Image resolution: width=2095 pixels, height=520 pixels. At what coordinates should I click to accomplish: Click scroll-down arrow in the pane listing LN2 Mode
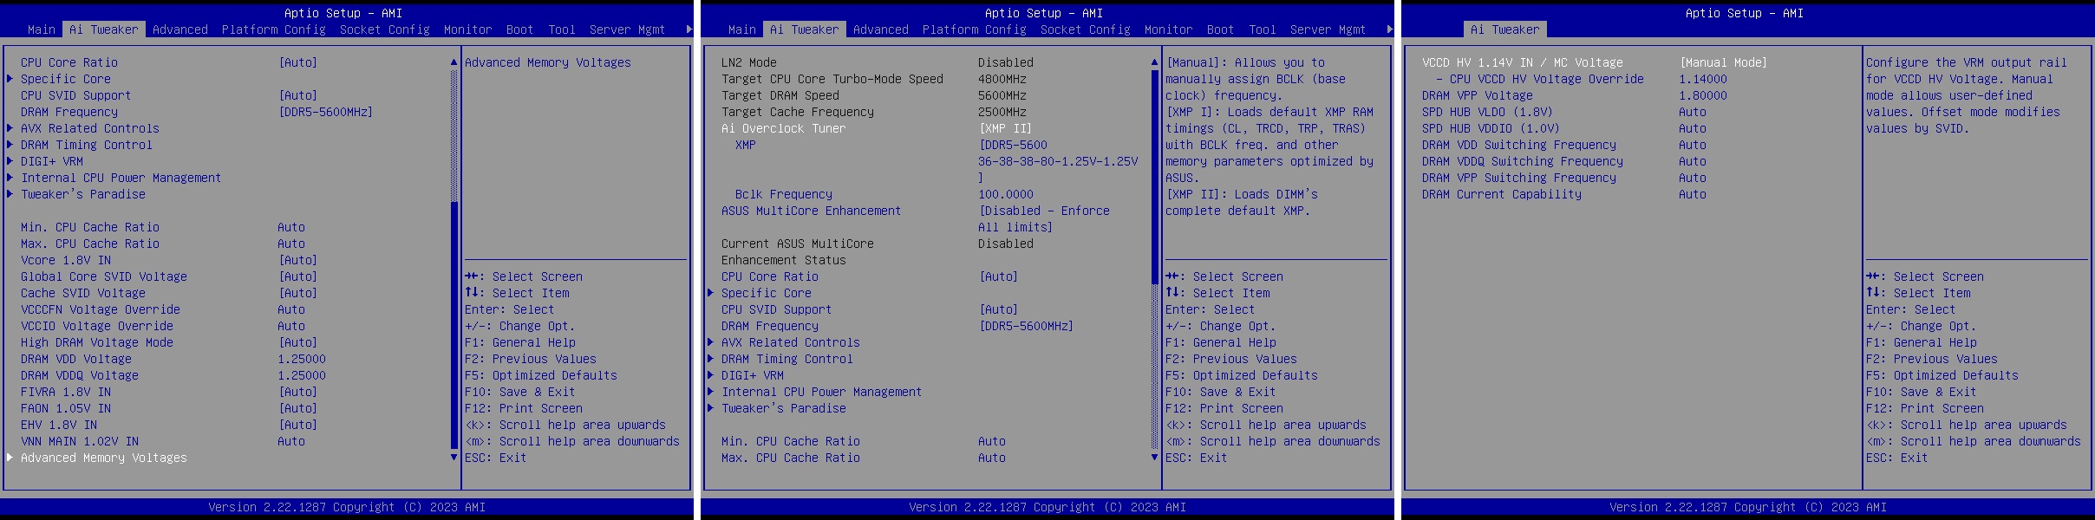(1154, 457)
